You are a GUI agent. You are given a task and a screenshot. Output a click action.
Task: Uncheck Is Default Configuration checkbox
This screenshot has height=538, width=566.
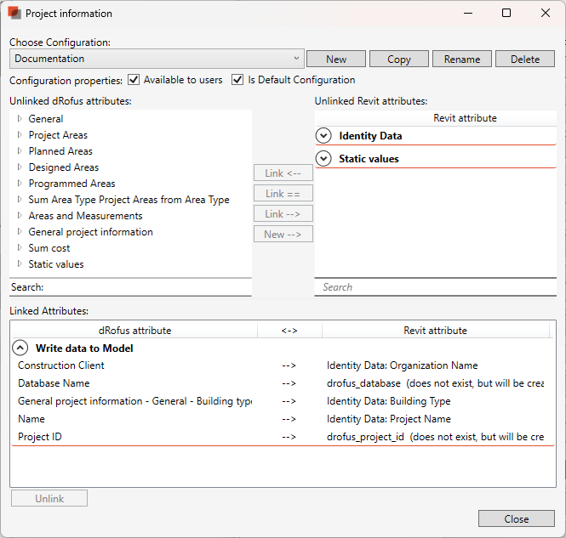[237, 80]
